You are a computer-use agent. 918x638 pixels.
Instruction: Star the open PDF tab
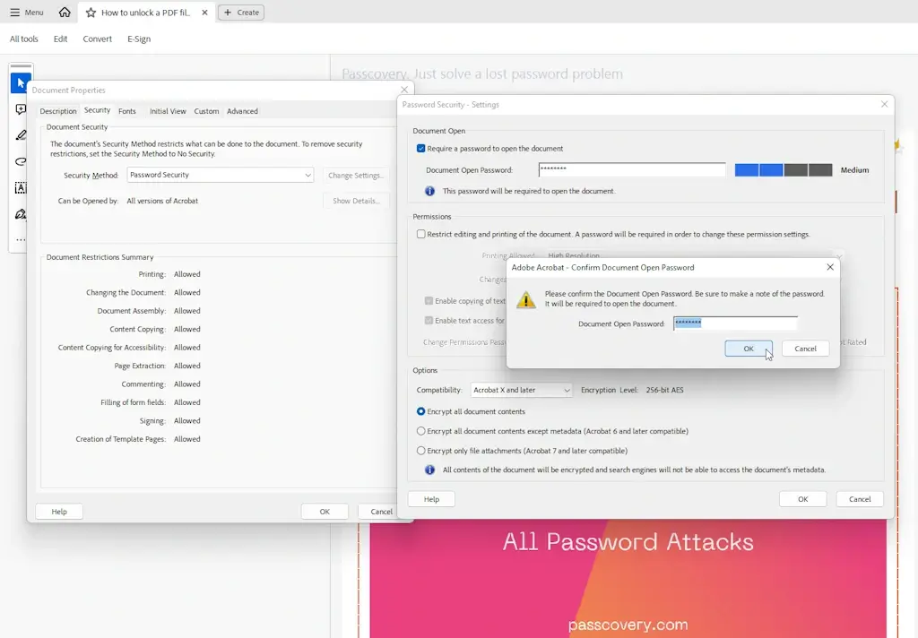91,13
